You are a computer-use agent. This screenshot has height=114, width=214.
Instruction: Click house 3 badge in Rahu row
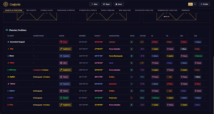coord(142,98)
